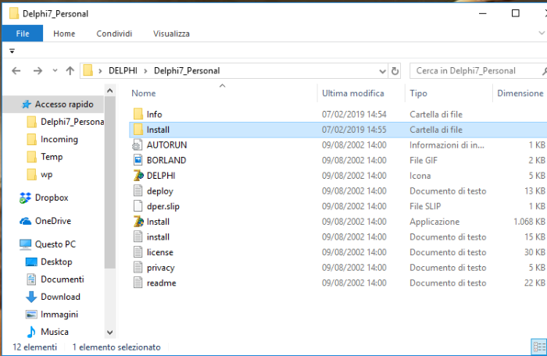Screen dimensions: 547x356
Task: Expand the chevron before DELPHI in address bar
Action: pyautogui.click(x=100, y=71)
